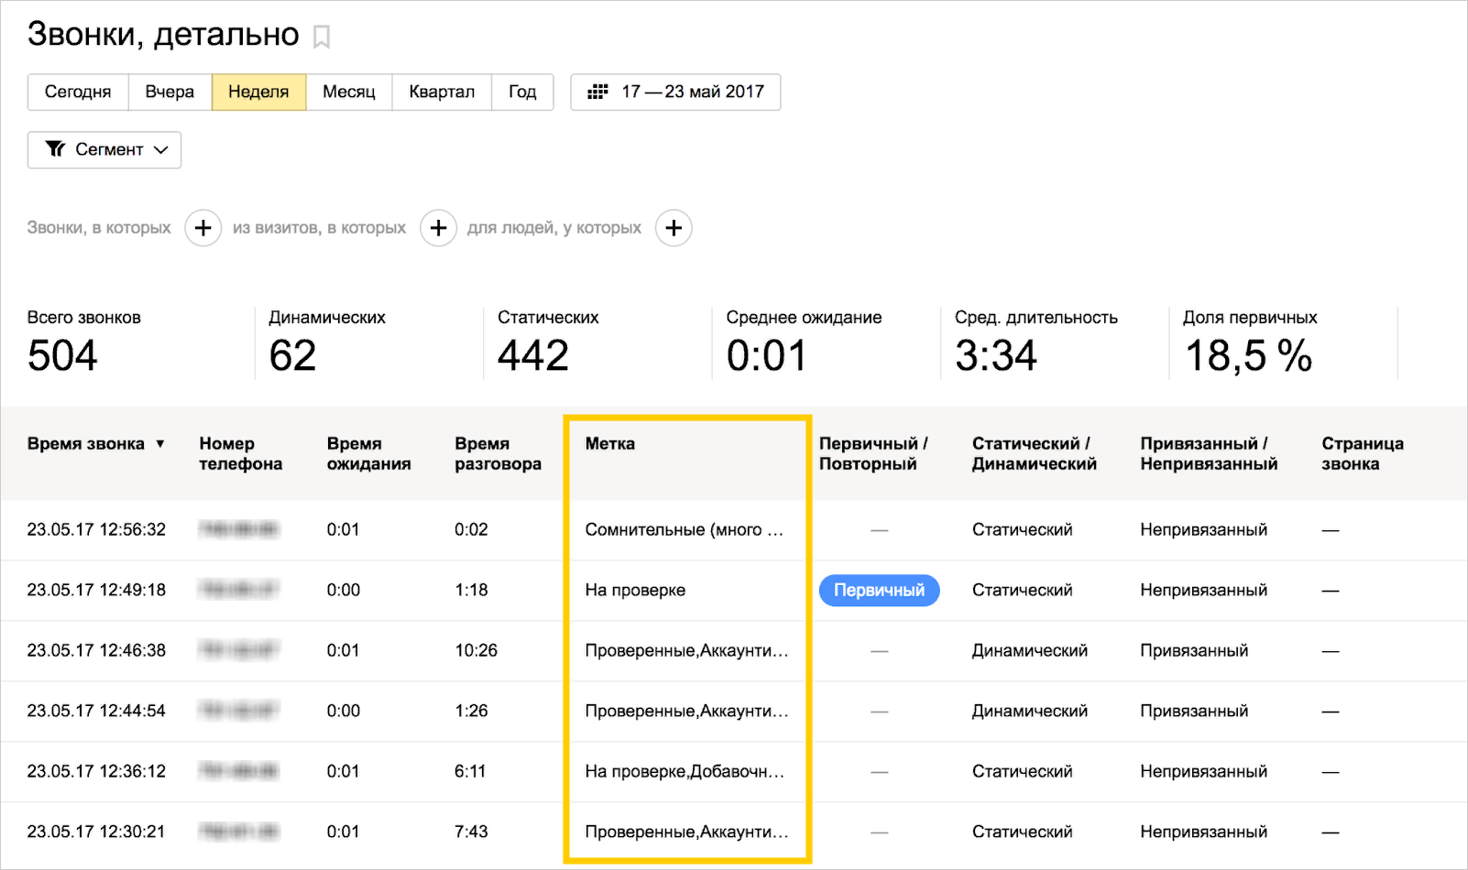Open the calendar date range picker
This screenshot has width=1468, height=870.
coord(675,92)
